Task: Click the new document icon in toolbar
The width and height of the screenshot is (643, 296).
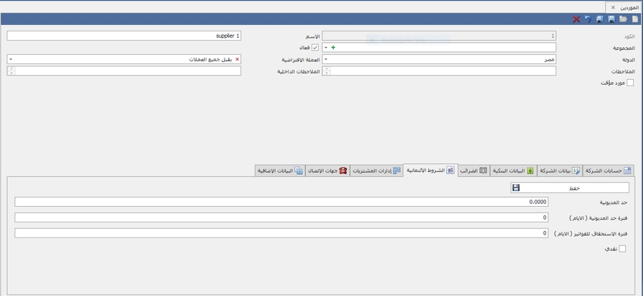Action: click(635, 19)
